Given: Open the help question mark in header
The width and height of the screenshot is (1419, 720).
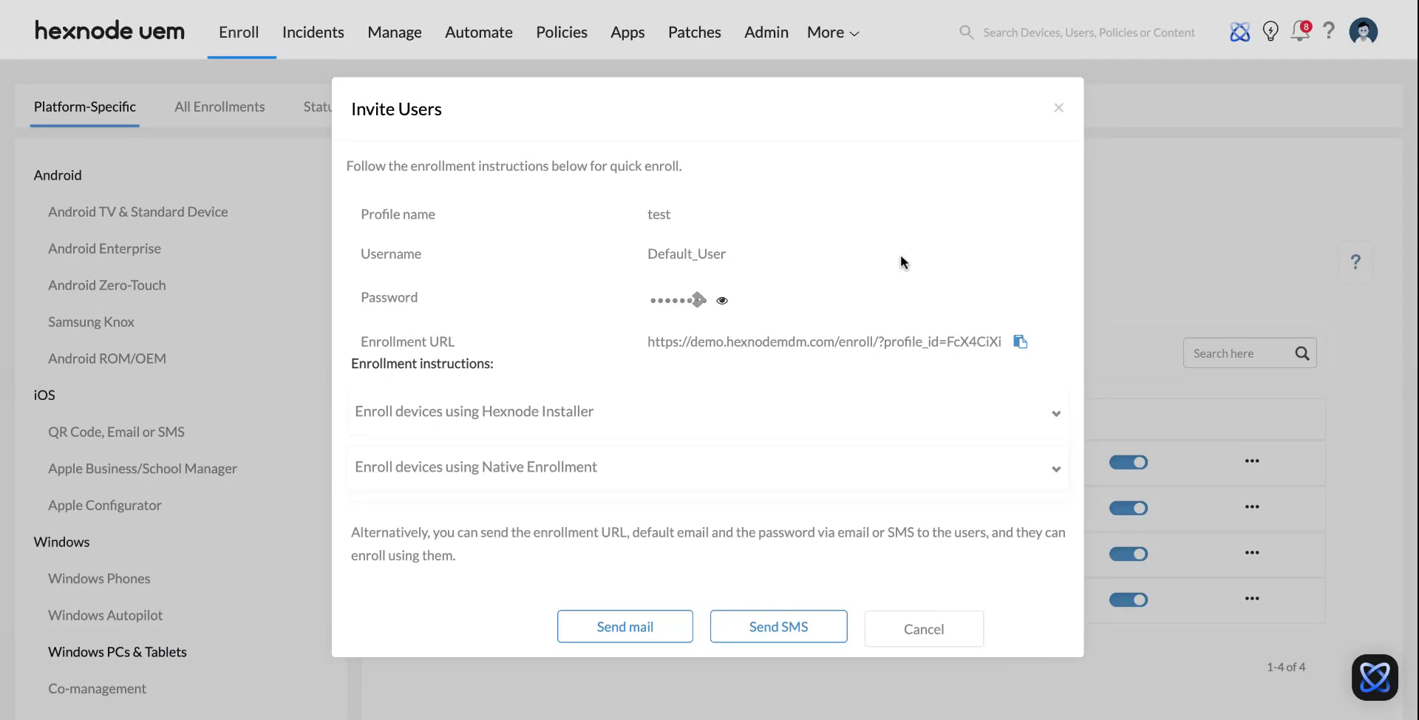Looking at the screenshot, I should pyautogui.click(x=1329, y=31).
